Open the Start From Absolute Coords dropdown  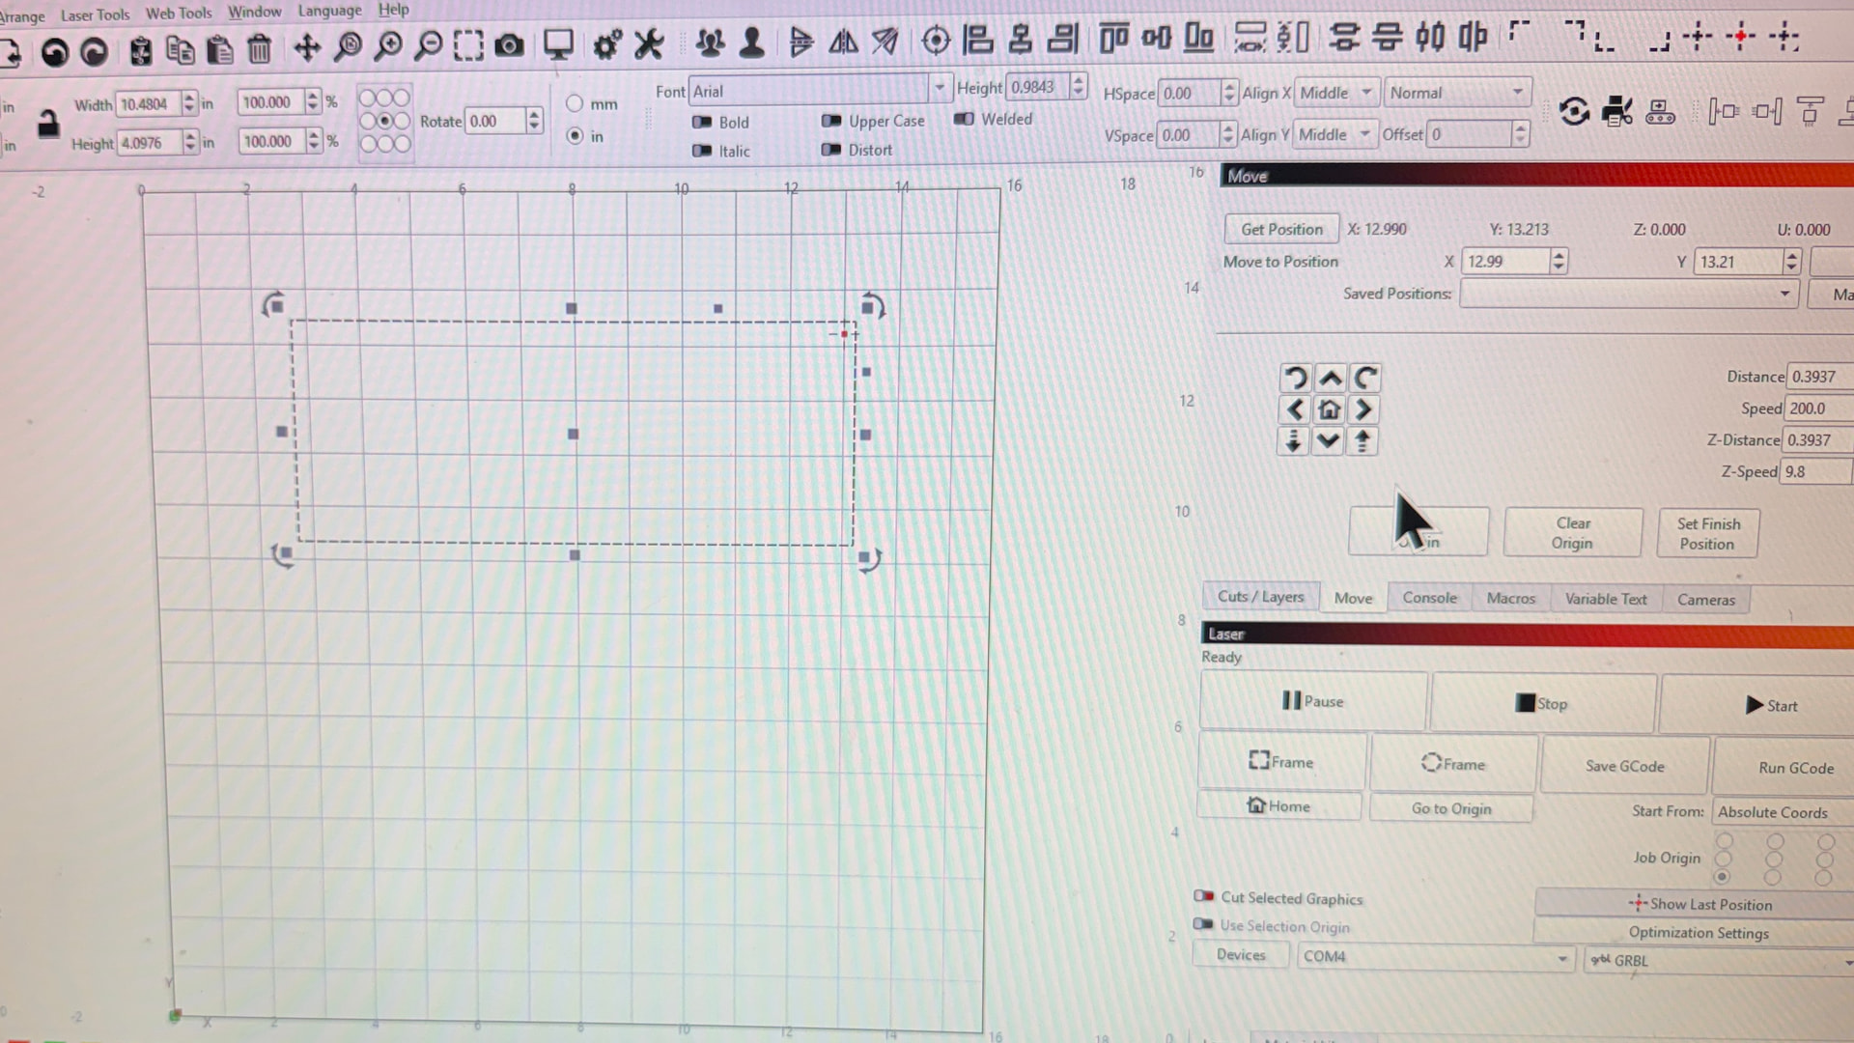tap(1784, 812)
